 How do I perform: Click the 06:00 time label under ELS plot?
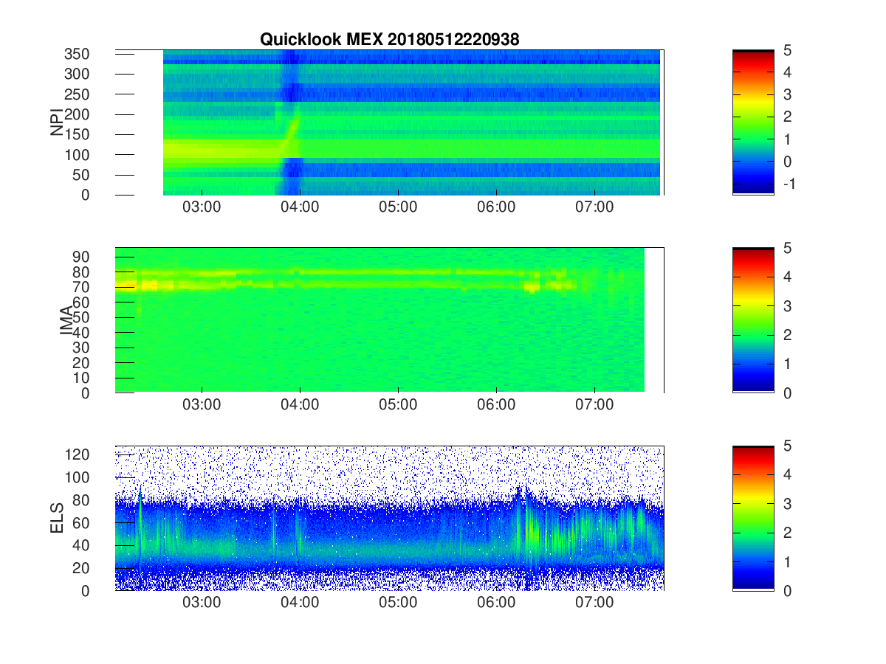coord(496,603)
